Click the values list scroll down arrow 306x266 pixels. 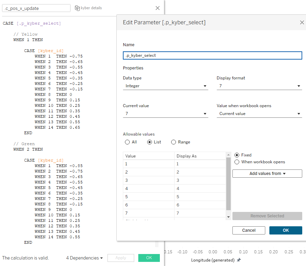tap(228, 217)
